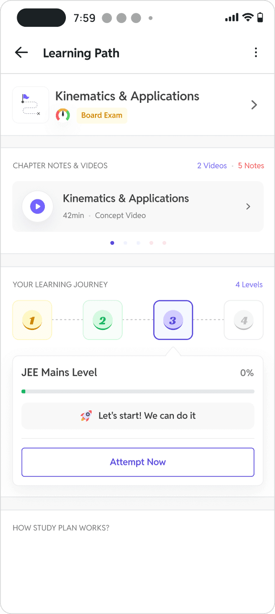Tap the JEE Mains progress bar
The height and width of the screenshot is (614, 275).
coord(138,391)
